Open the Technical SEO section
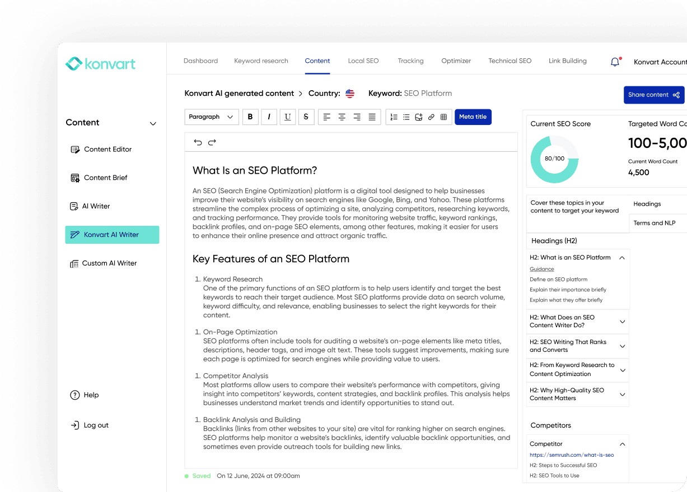This screenshot has width=687, height=492. point(510,61)
